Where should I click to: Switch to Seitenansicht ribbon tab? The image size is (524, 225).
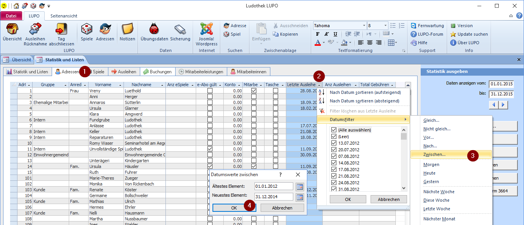[64, 16]
